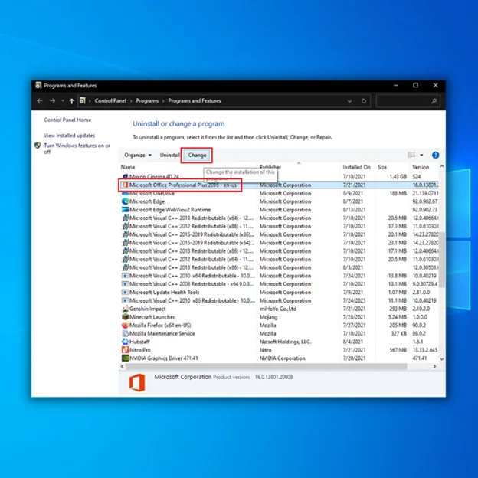
Task: Click Uninstall in the toolbar
Action: 170,155
